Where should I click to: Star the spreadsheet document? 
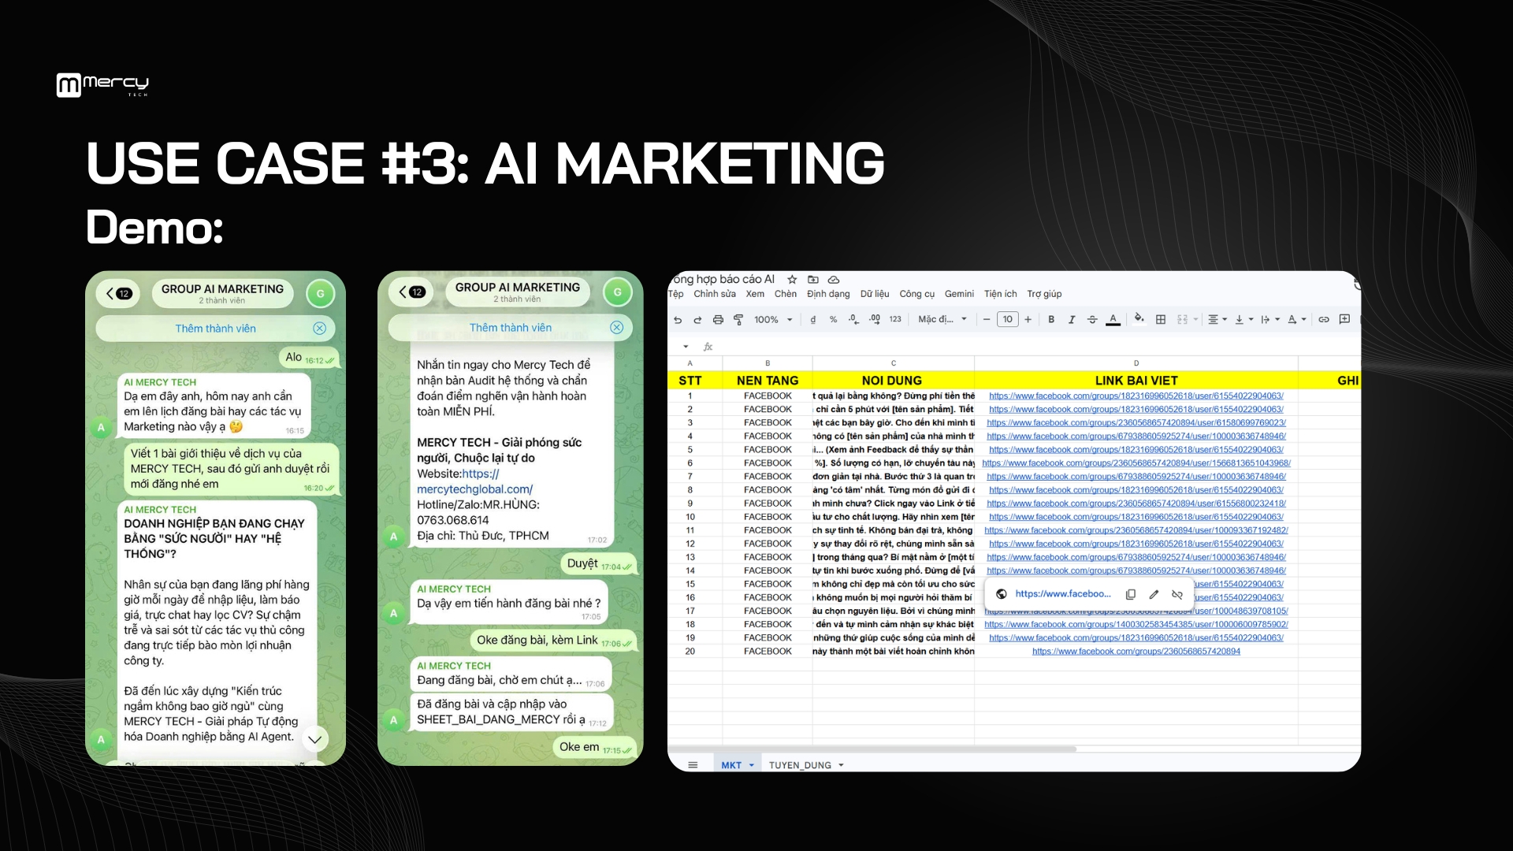[792, 280]
